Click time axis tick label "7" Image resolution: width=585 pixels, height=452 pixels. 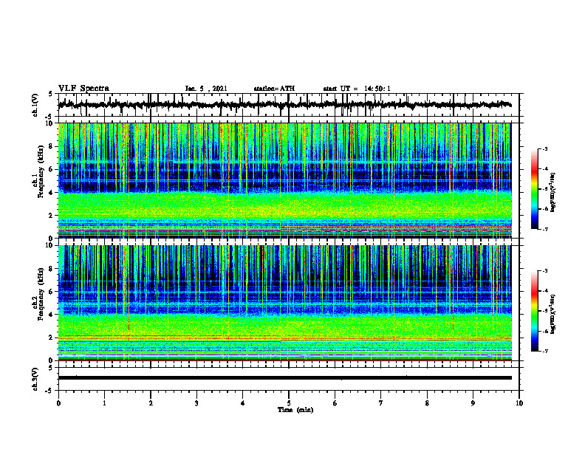(381, 403)
